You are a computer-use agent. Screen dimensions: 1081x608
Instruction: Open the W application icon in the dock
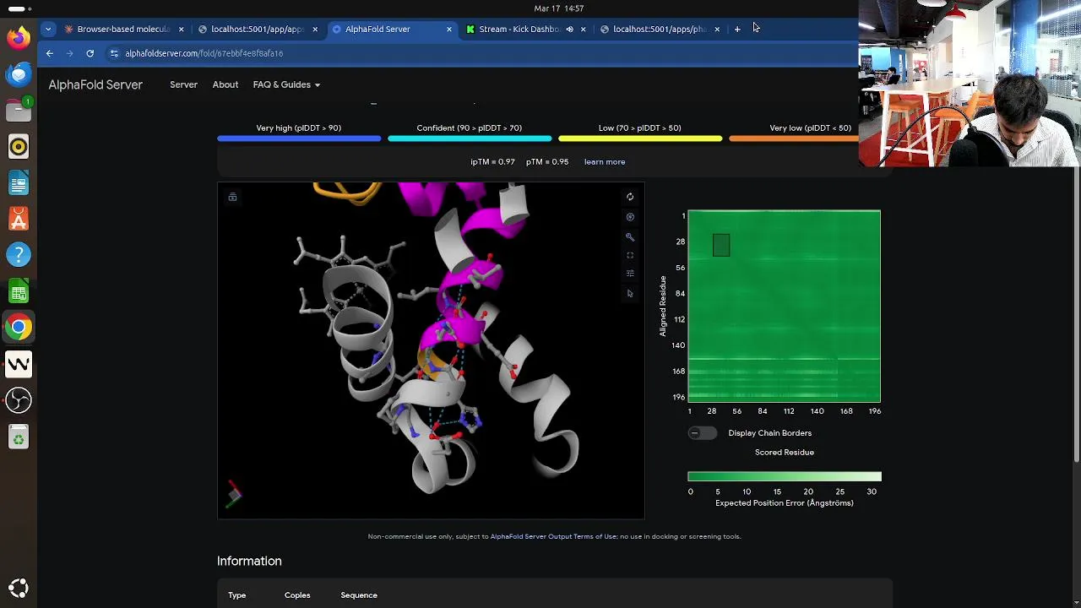[19, 364]
